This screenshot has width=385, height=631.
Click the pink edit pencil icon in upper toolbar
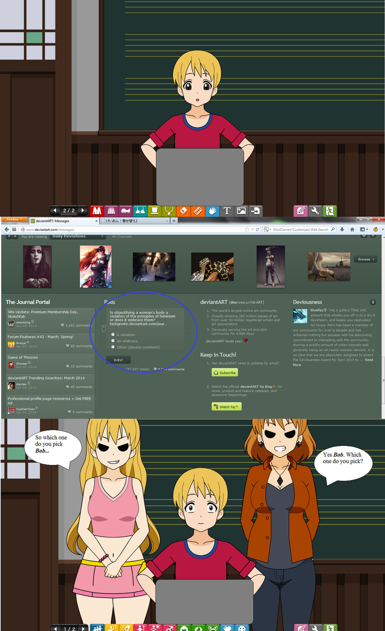click(300, 211)
